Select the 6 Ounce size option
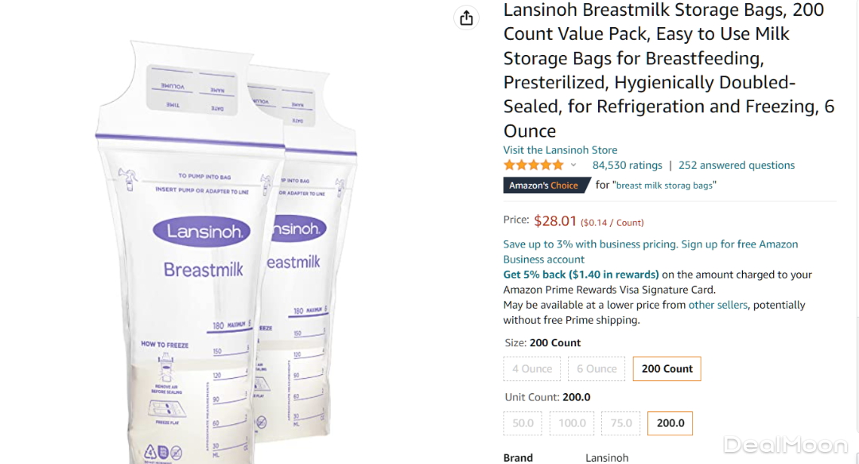Viewport: 859px width, 464px height. pyautogui.click(x=597, y=368)
